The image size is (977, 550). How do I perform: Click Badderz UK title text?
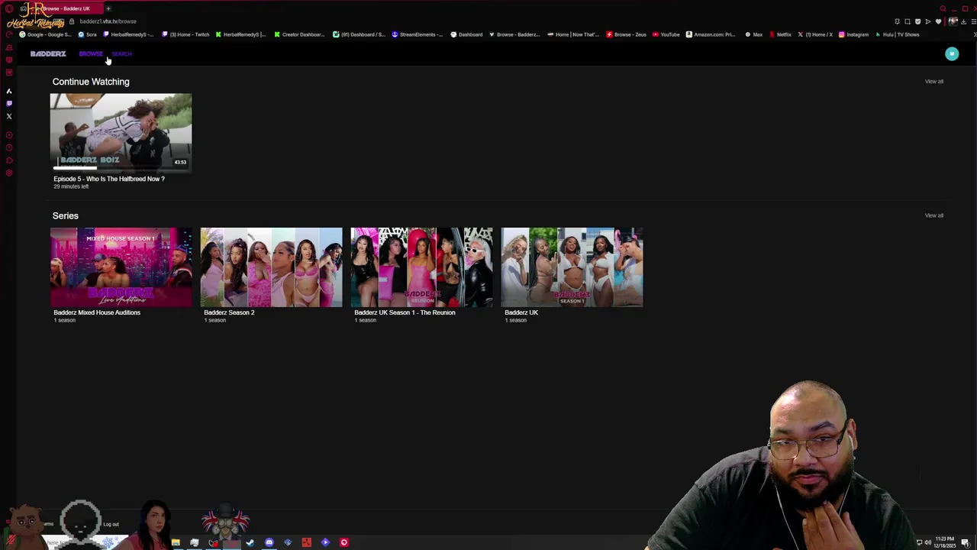click(521, 312)
